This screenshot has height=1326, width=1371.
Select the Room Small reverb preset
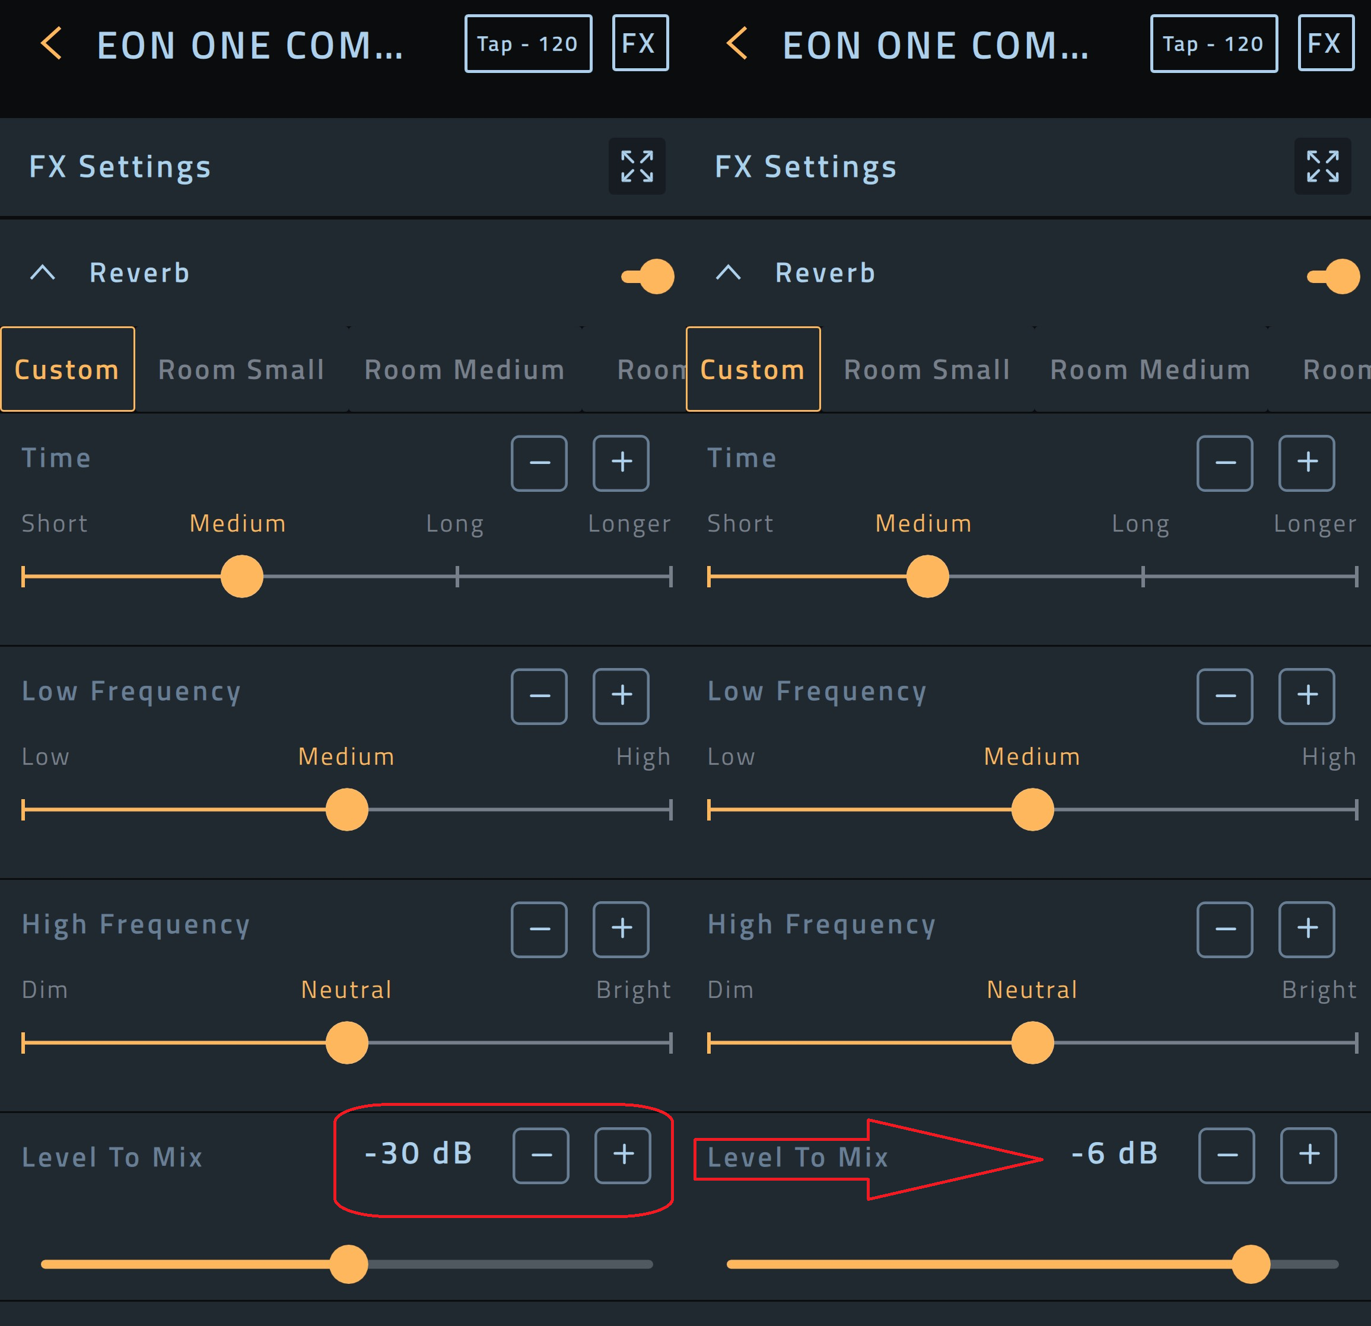[241, 369]
